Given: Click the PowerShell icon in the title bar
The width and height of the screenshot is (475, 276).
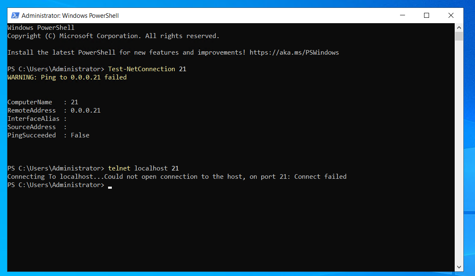Looking at the screenshot, I should click(15, 15).
